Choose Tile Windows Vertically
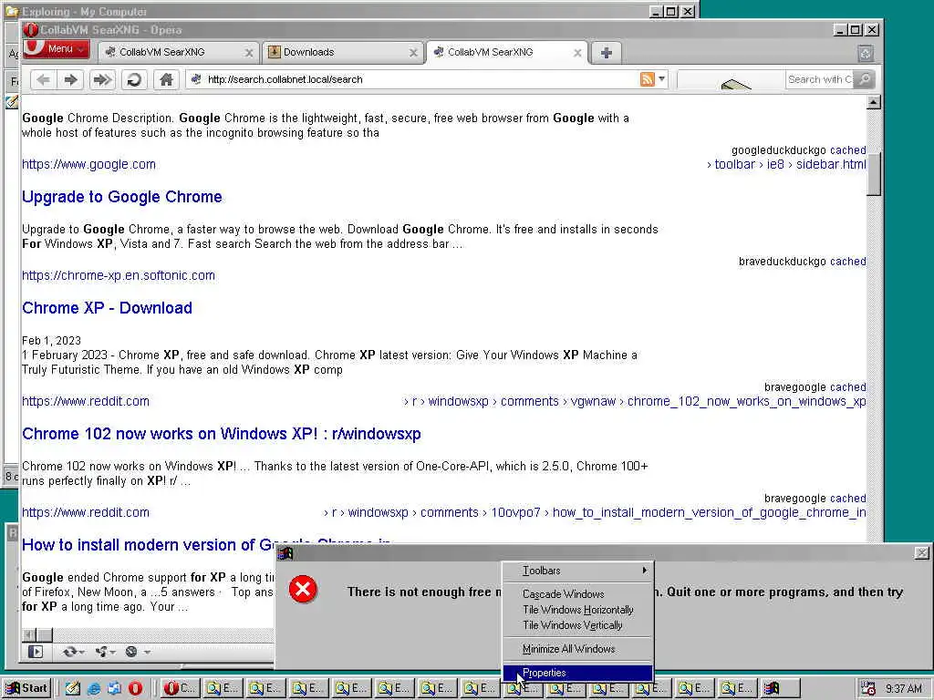Screen dimensions: 934x700 click(577, 625)
